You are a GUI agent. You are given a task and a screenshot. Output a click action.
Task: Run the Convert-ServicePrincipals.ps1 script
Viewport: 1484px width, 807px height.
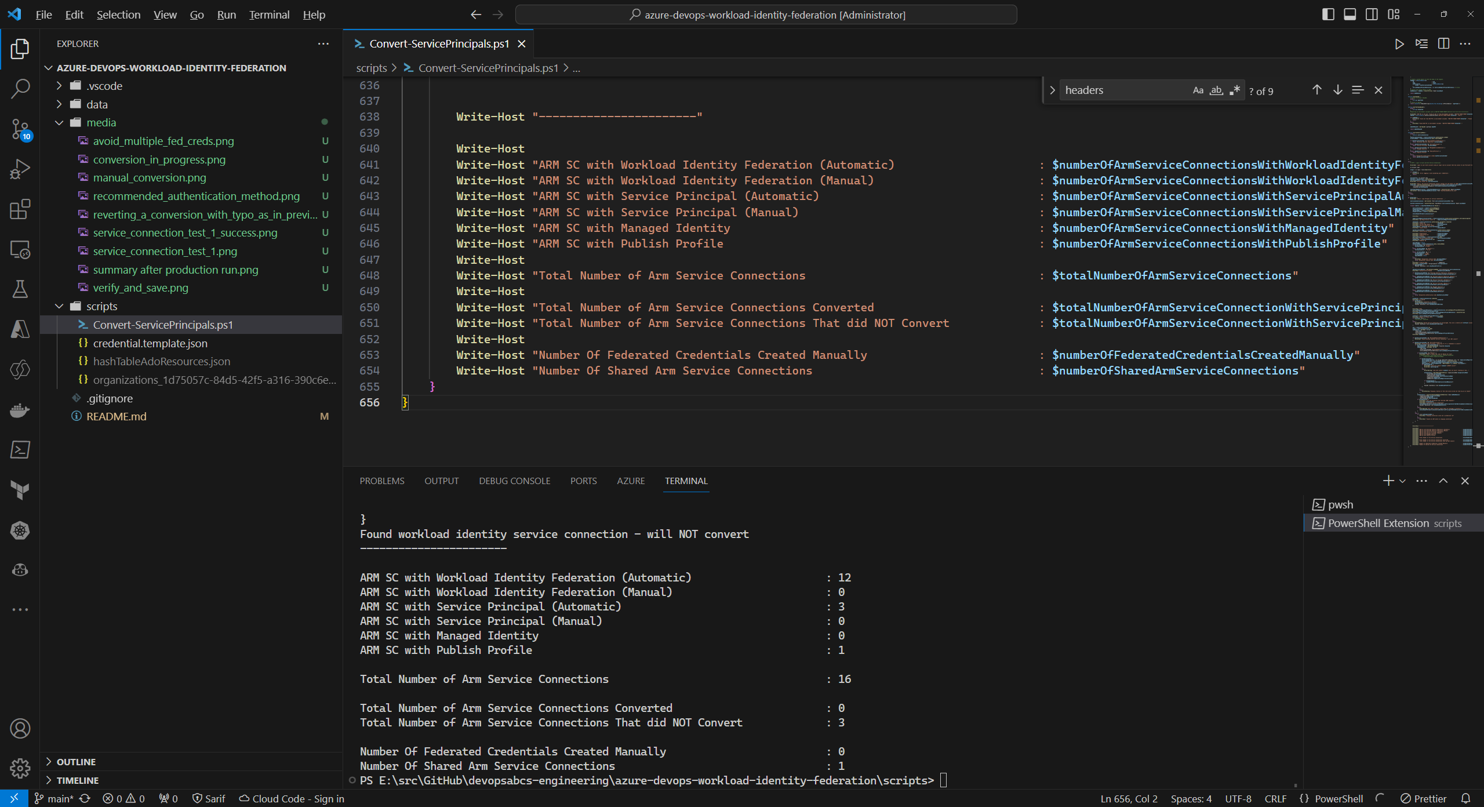(1399, 43)
